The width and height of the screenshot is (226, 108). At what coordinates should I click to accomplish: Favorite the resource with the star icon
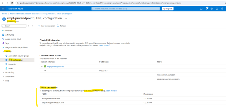click(66, 18)
